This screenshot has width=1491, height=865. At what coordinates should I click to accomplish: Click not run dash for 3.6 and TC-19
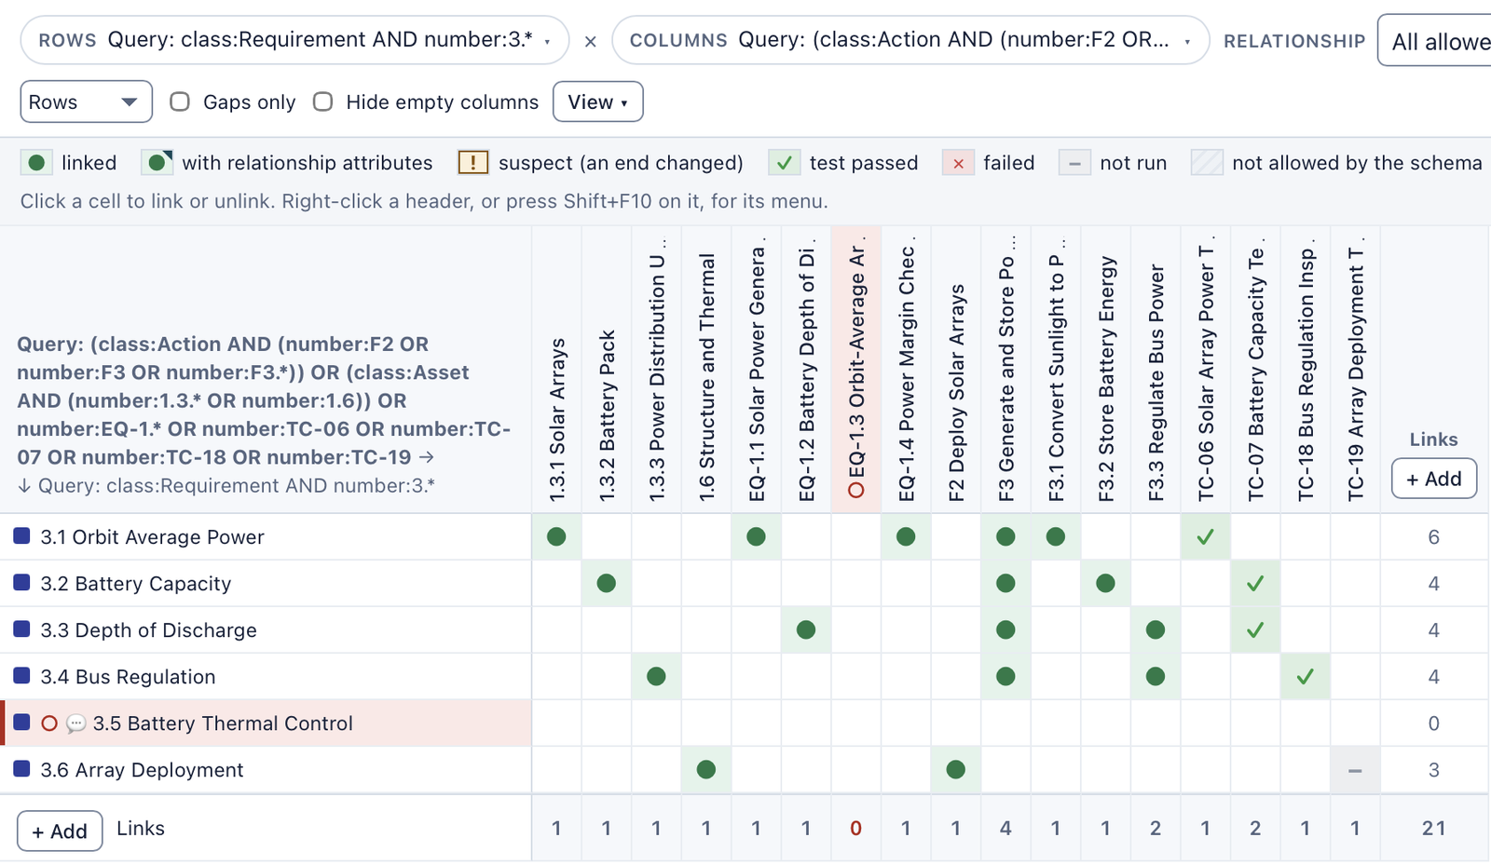pyautogui.click(x=1355, y=770)
